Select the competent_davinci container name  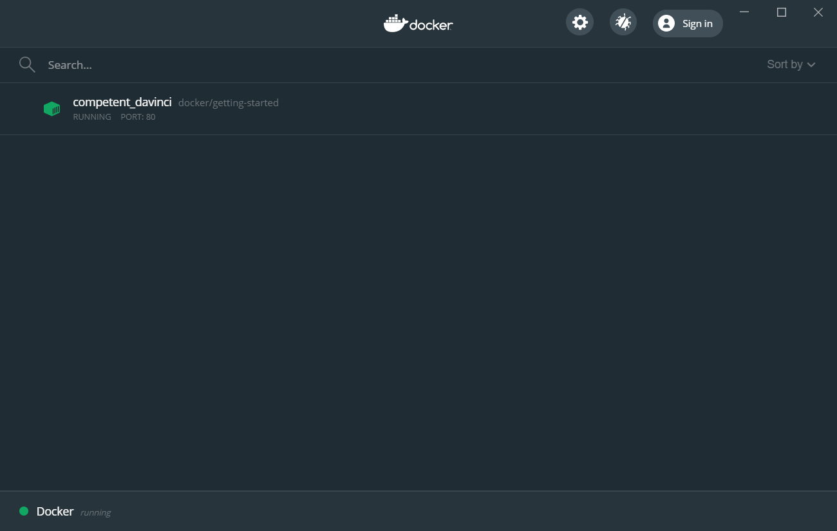(122, 102)
